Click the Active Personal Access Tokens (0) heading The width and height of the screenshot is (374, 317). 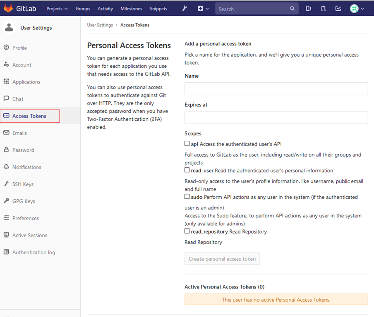point(225,287)
